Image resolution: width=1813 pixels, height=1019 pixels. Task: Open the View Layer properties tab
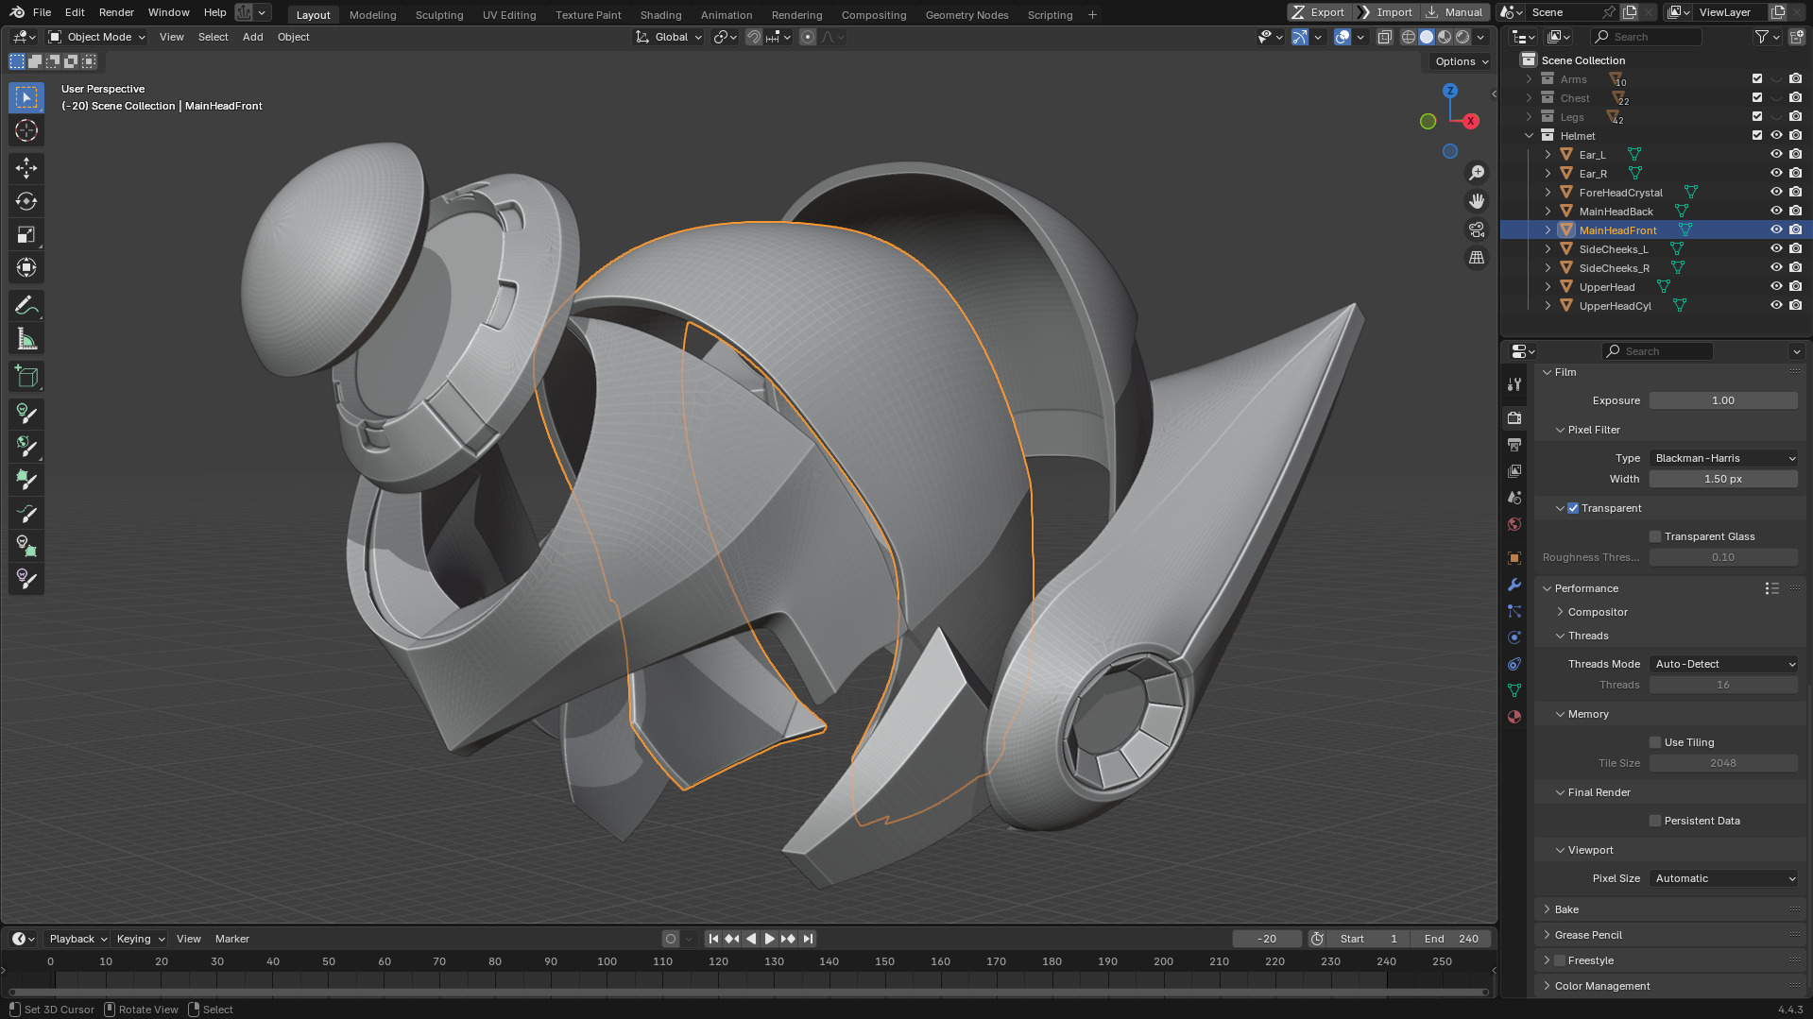pyautogui.click(x=1514, y=470)
